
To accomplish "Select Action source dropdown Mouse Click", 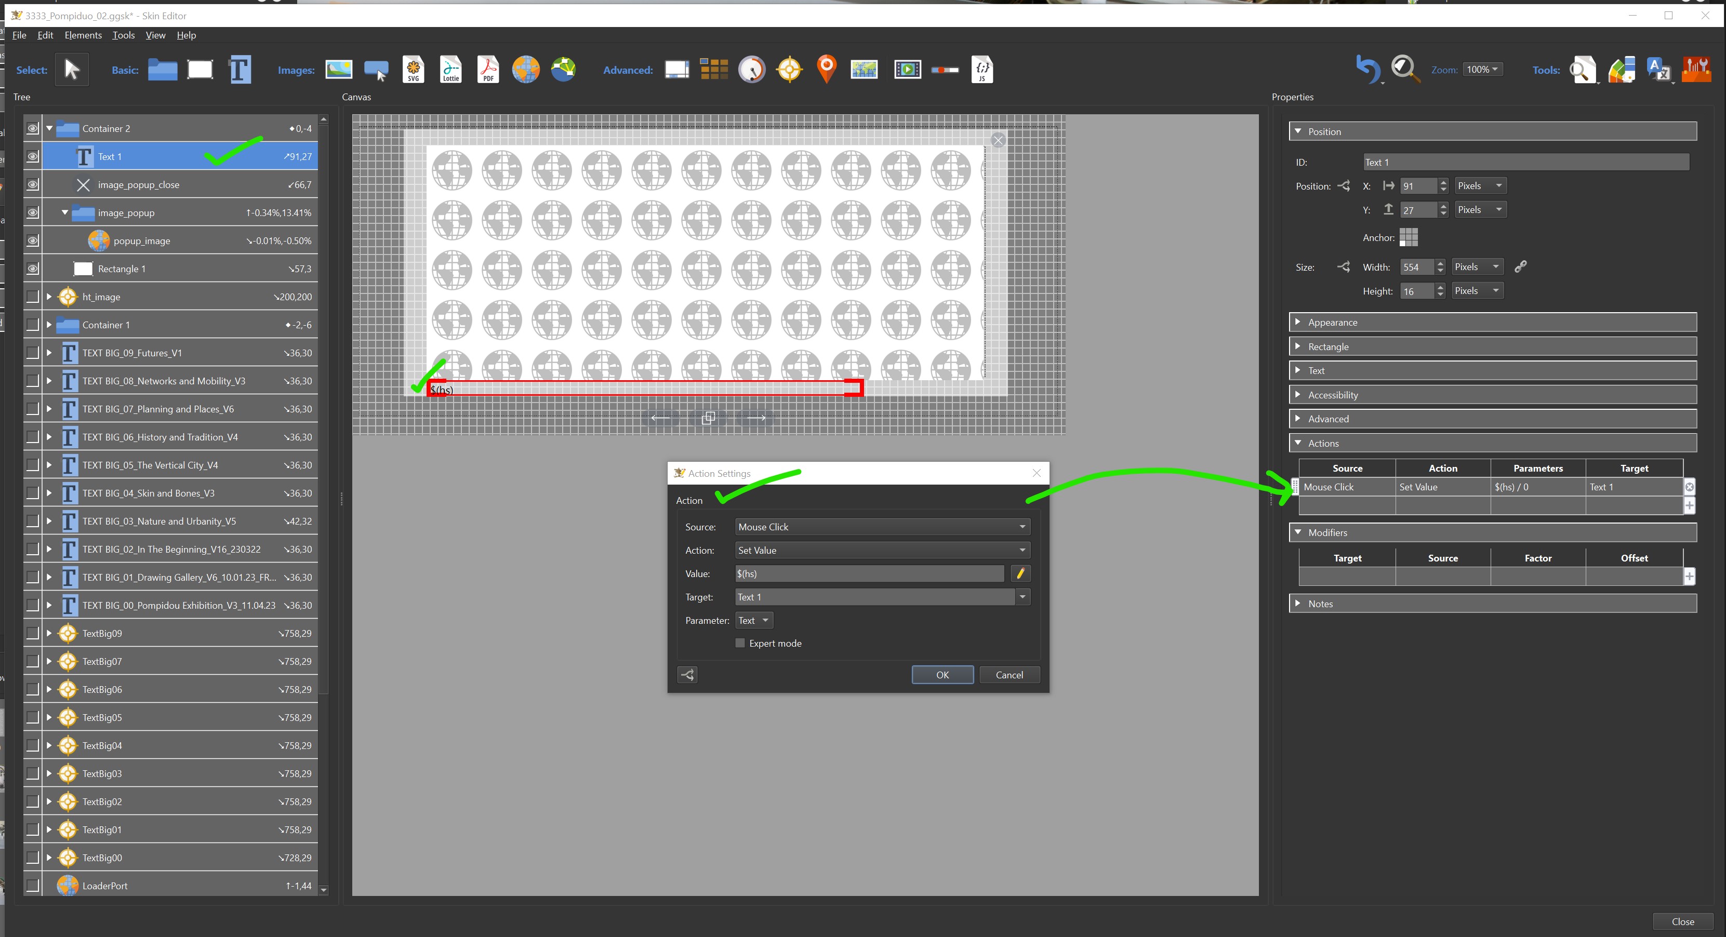I will 880,526.
